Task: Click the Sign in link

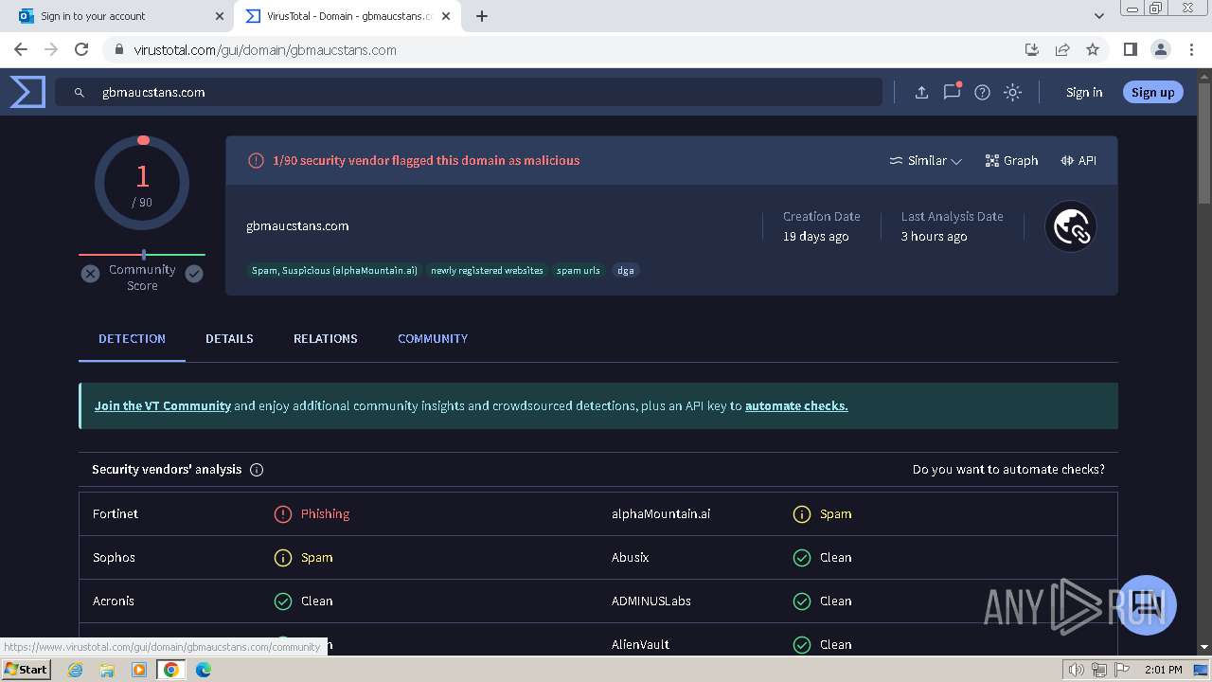Action: 1084,92
